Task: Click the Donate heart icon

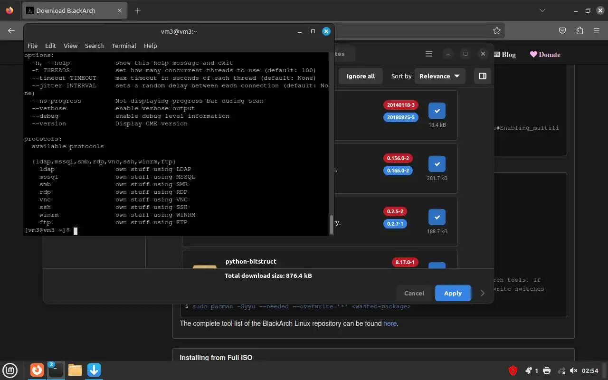Action: click(x=533, y=54)
